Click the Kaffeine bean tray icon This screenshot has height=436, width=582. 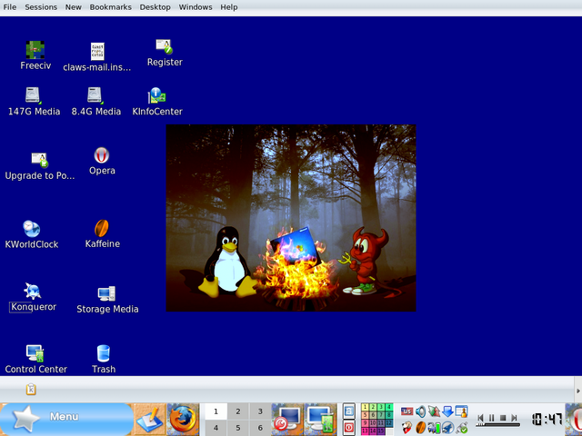point(420,428)
